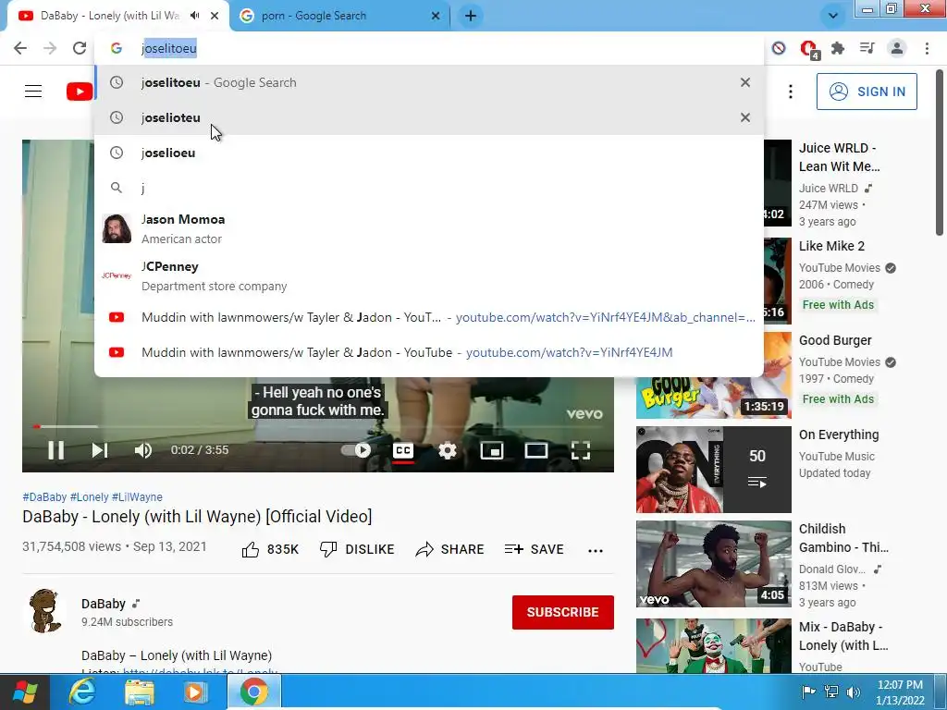Viewport: 947px width, 710px height.
Task: Skip to the next video
Action: point(100,450)
